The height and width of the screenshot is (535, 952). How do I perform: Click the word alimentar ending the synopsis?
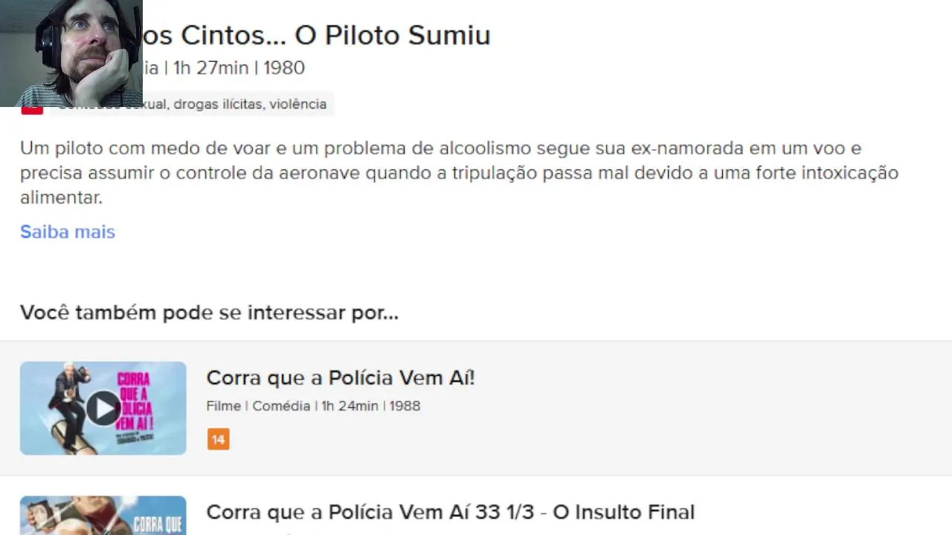pos(61,198)
